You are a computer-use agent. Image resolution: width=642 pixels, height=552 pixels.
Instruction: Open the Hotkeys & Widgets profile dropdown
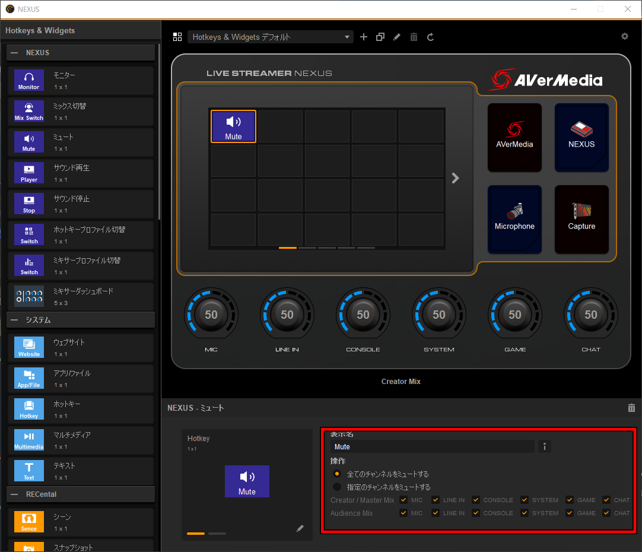pyautogui.click(x=271, y=37)
